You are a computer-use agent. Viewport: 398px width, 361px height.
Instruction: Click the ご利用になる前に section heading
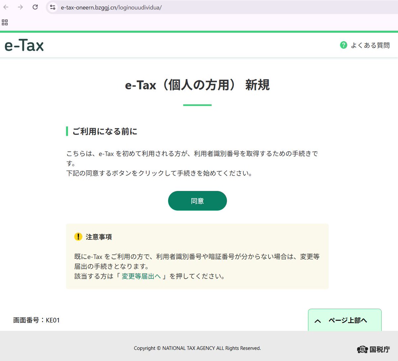point(105,131)
